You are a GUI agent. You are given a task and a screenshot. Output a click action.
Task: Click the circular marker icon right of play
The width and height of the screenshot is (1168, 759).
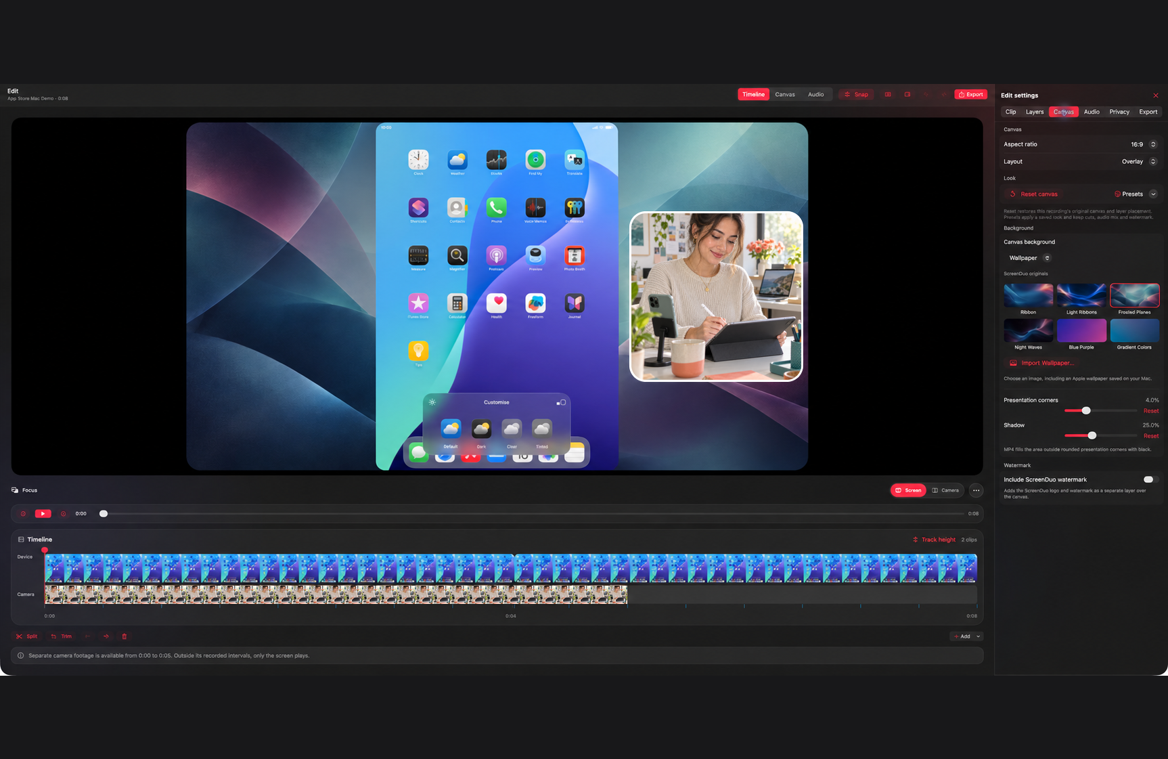pos(64,514)
